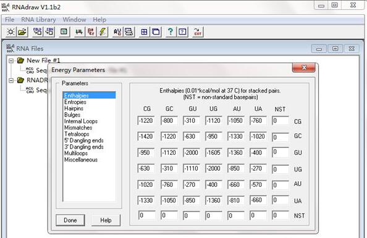This screenshot has width=367, height=238.
Task: Click the lightning bolt toolbar icon
Action: (103, 32)
